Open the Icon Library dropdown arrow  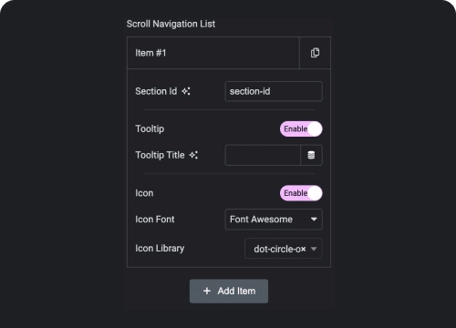click(x=314, y=249)
